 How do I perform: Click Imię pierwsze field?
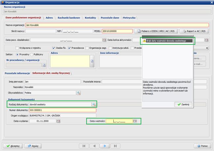(52, 82)
